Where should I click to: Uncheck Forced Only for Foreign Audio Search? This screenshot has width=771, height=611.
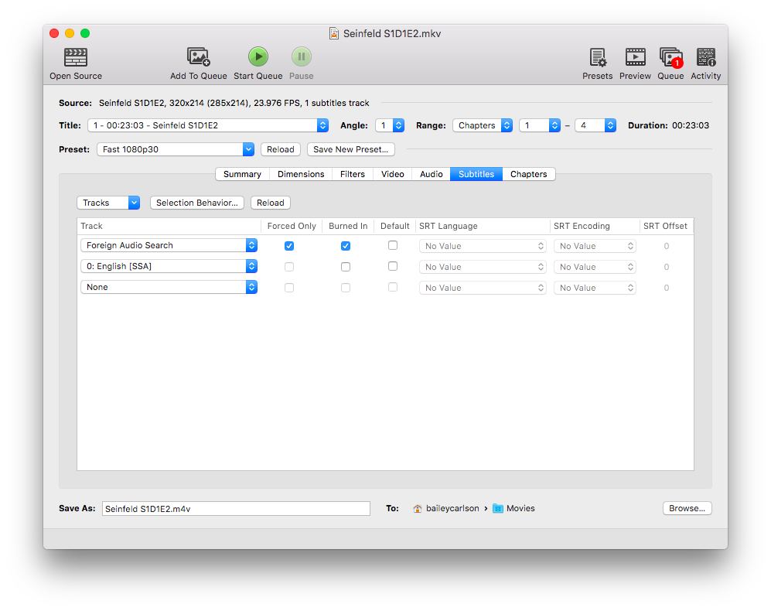pos(289,246)
